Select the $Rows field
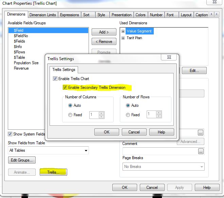Viewport: 224px width, 198px height. tap(26, 52)
